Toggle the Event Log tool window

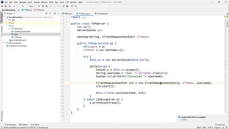click(220, 125)
